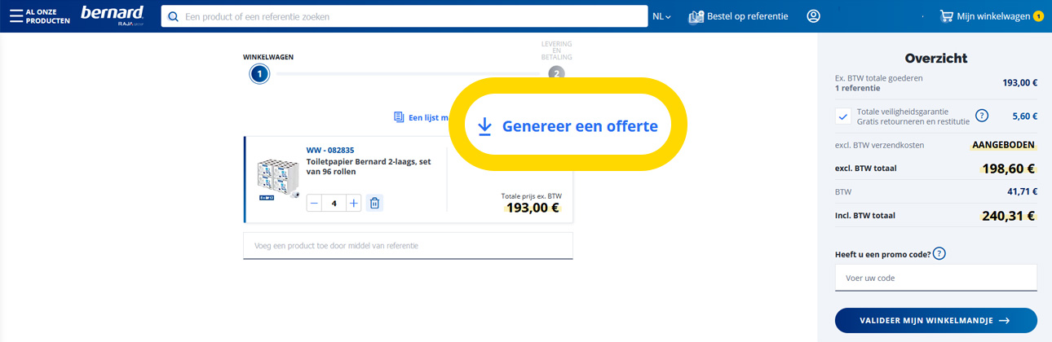Image resolution: width=1052 pixels, height=342 pixels.
Task: Open 'Bestel op referentie' link
Action: click(738, 16)
